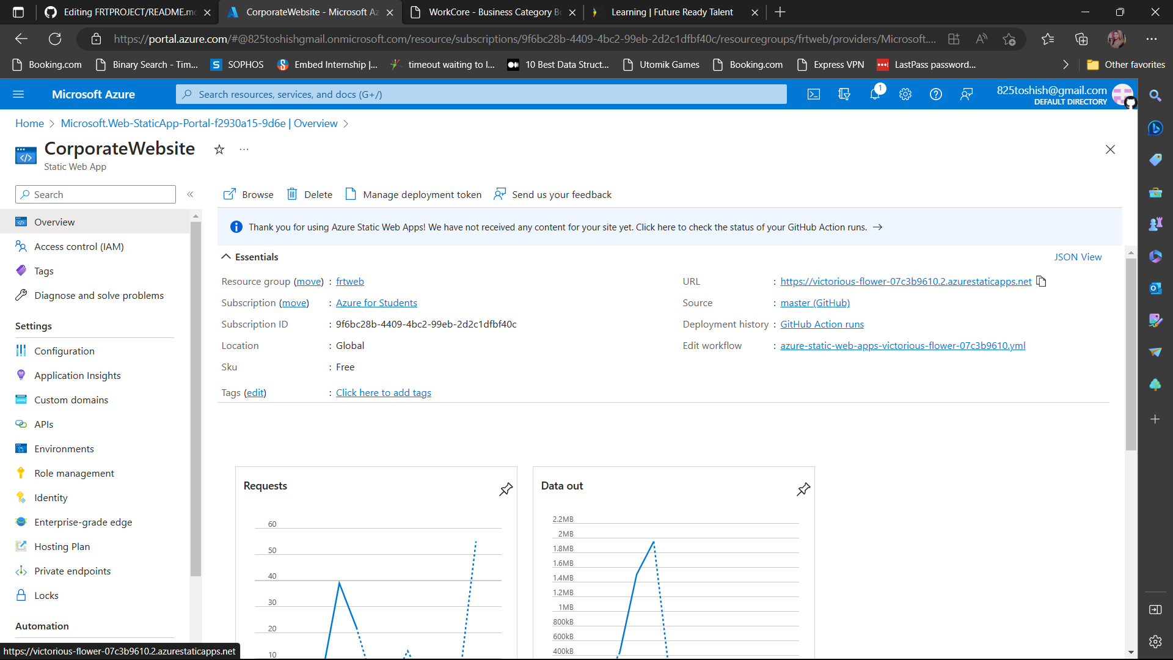Open the portal settings gear
This screenshot has height=660, width=1173.
click(905, 94)
